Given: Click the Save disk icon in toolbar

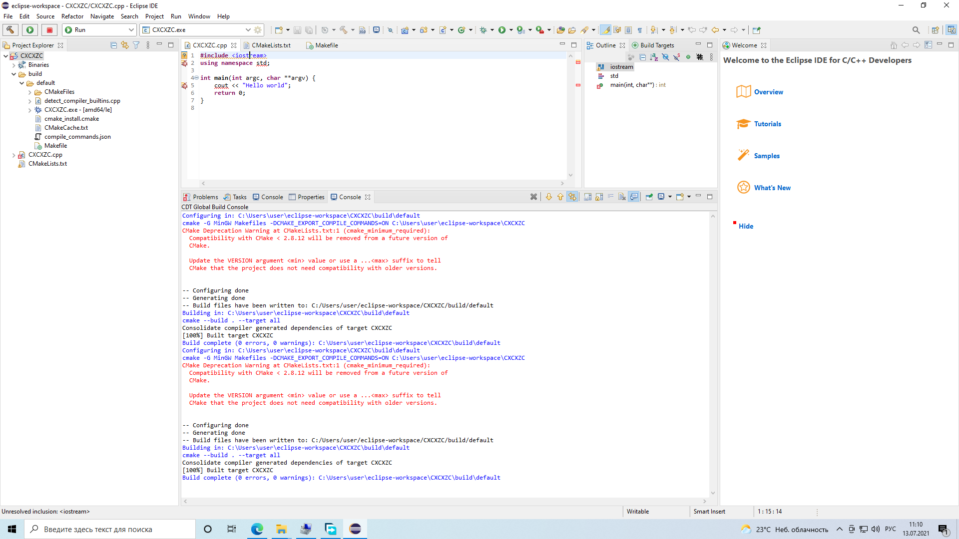Looking at the screenshot, I should 297,30.
